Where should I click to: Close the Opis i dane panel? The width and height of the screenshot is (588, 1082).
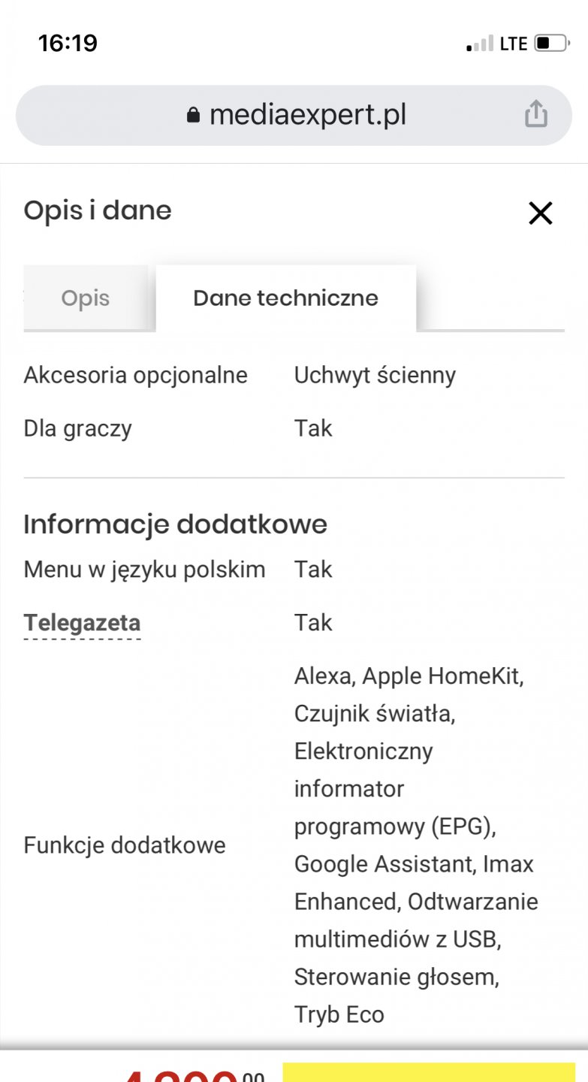[x=540, y=213]
